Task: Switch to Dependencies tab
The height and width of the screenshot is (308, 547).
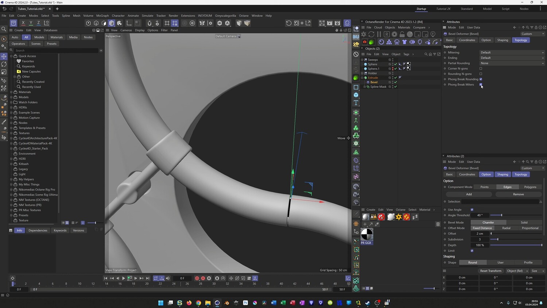Action: 38,230
